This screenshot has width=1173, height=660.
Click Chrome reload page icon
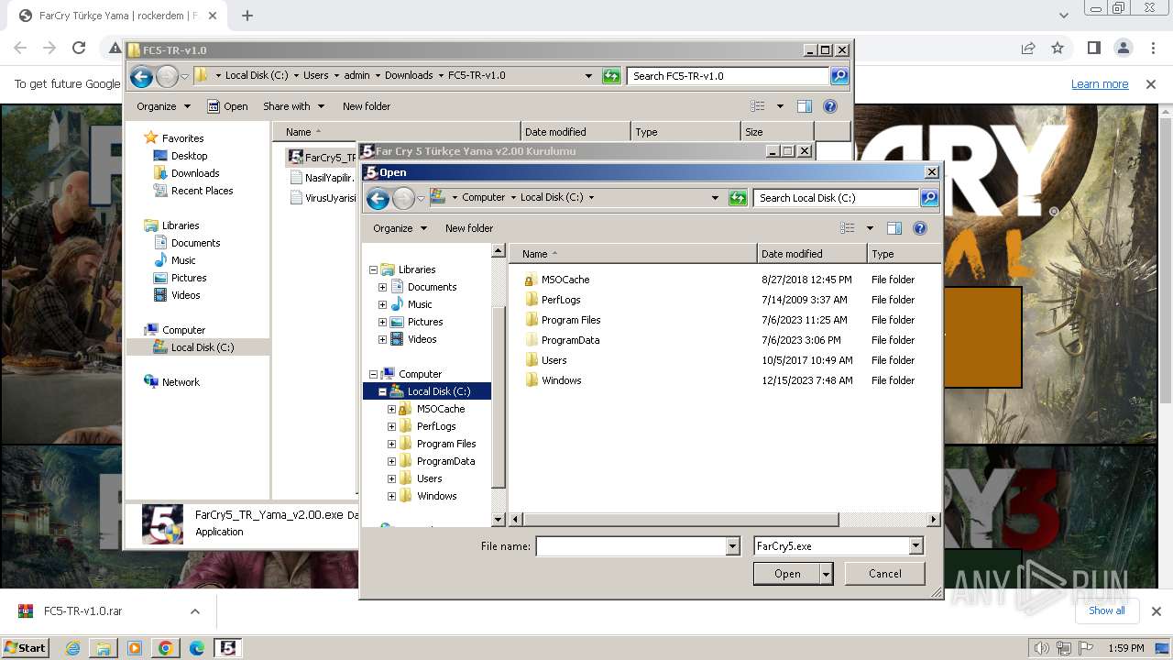pos(79,48)
